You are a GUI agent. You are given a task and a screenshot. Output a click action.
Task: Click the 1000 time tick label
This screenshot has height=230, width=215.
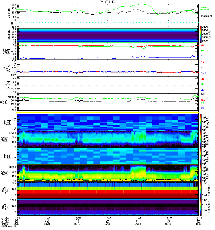click(198, 224)
